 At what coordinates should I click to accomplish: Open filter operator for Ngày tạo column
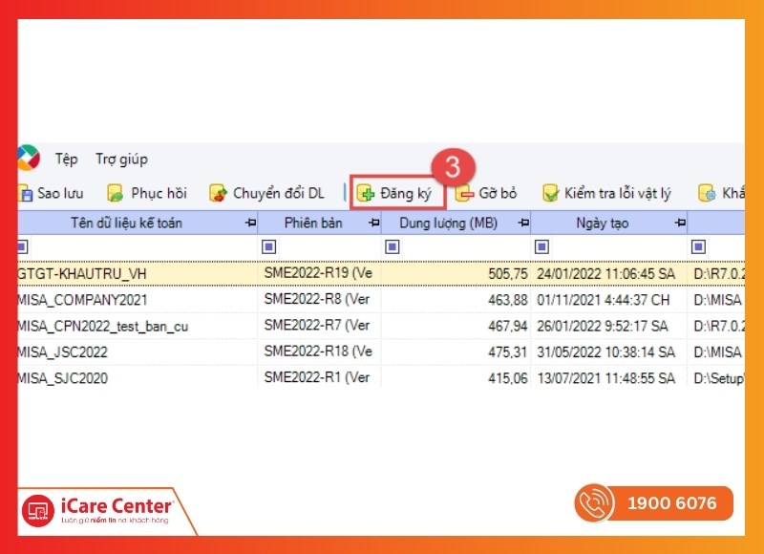point(541,247)
